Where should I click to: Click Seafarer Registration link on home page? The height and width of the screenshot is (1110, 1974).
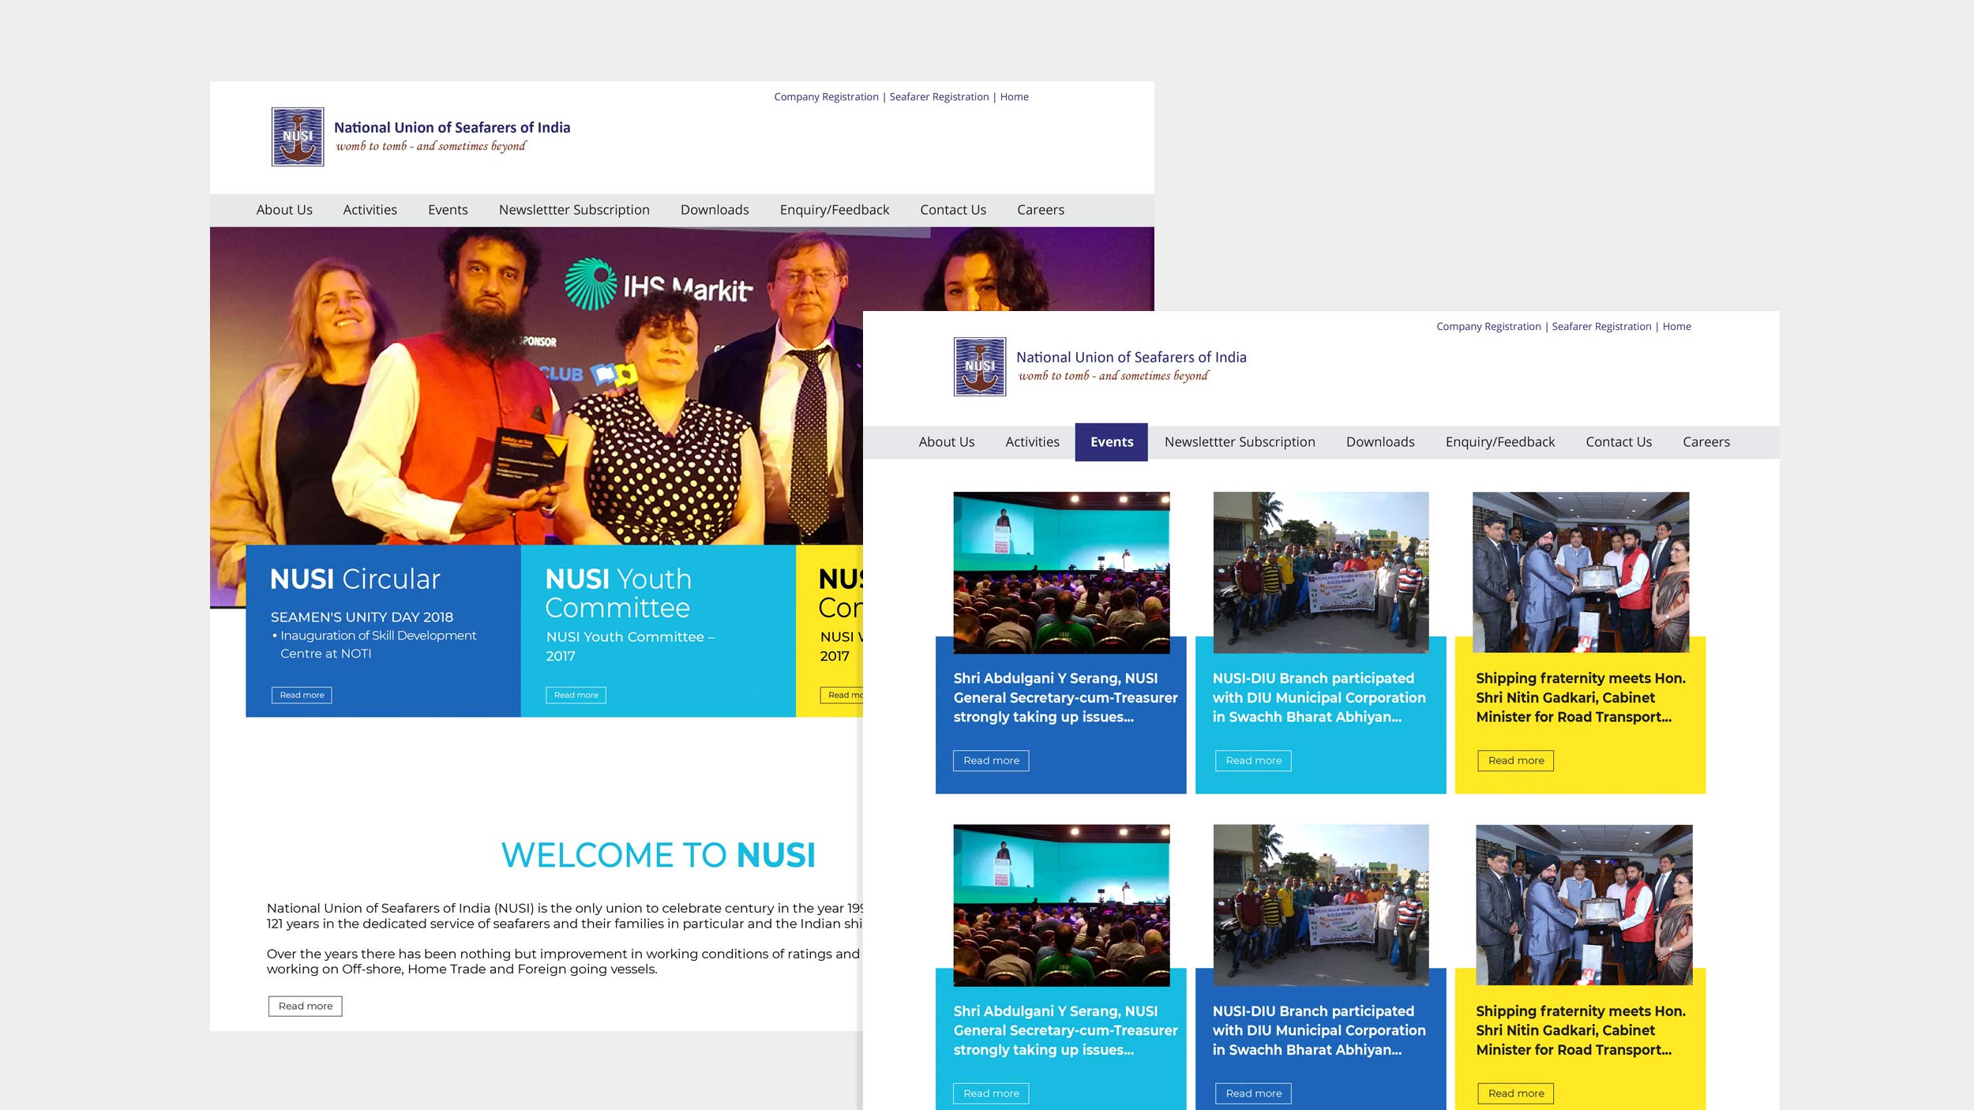(939, 97)
